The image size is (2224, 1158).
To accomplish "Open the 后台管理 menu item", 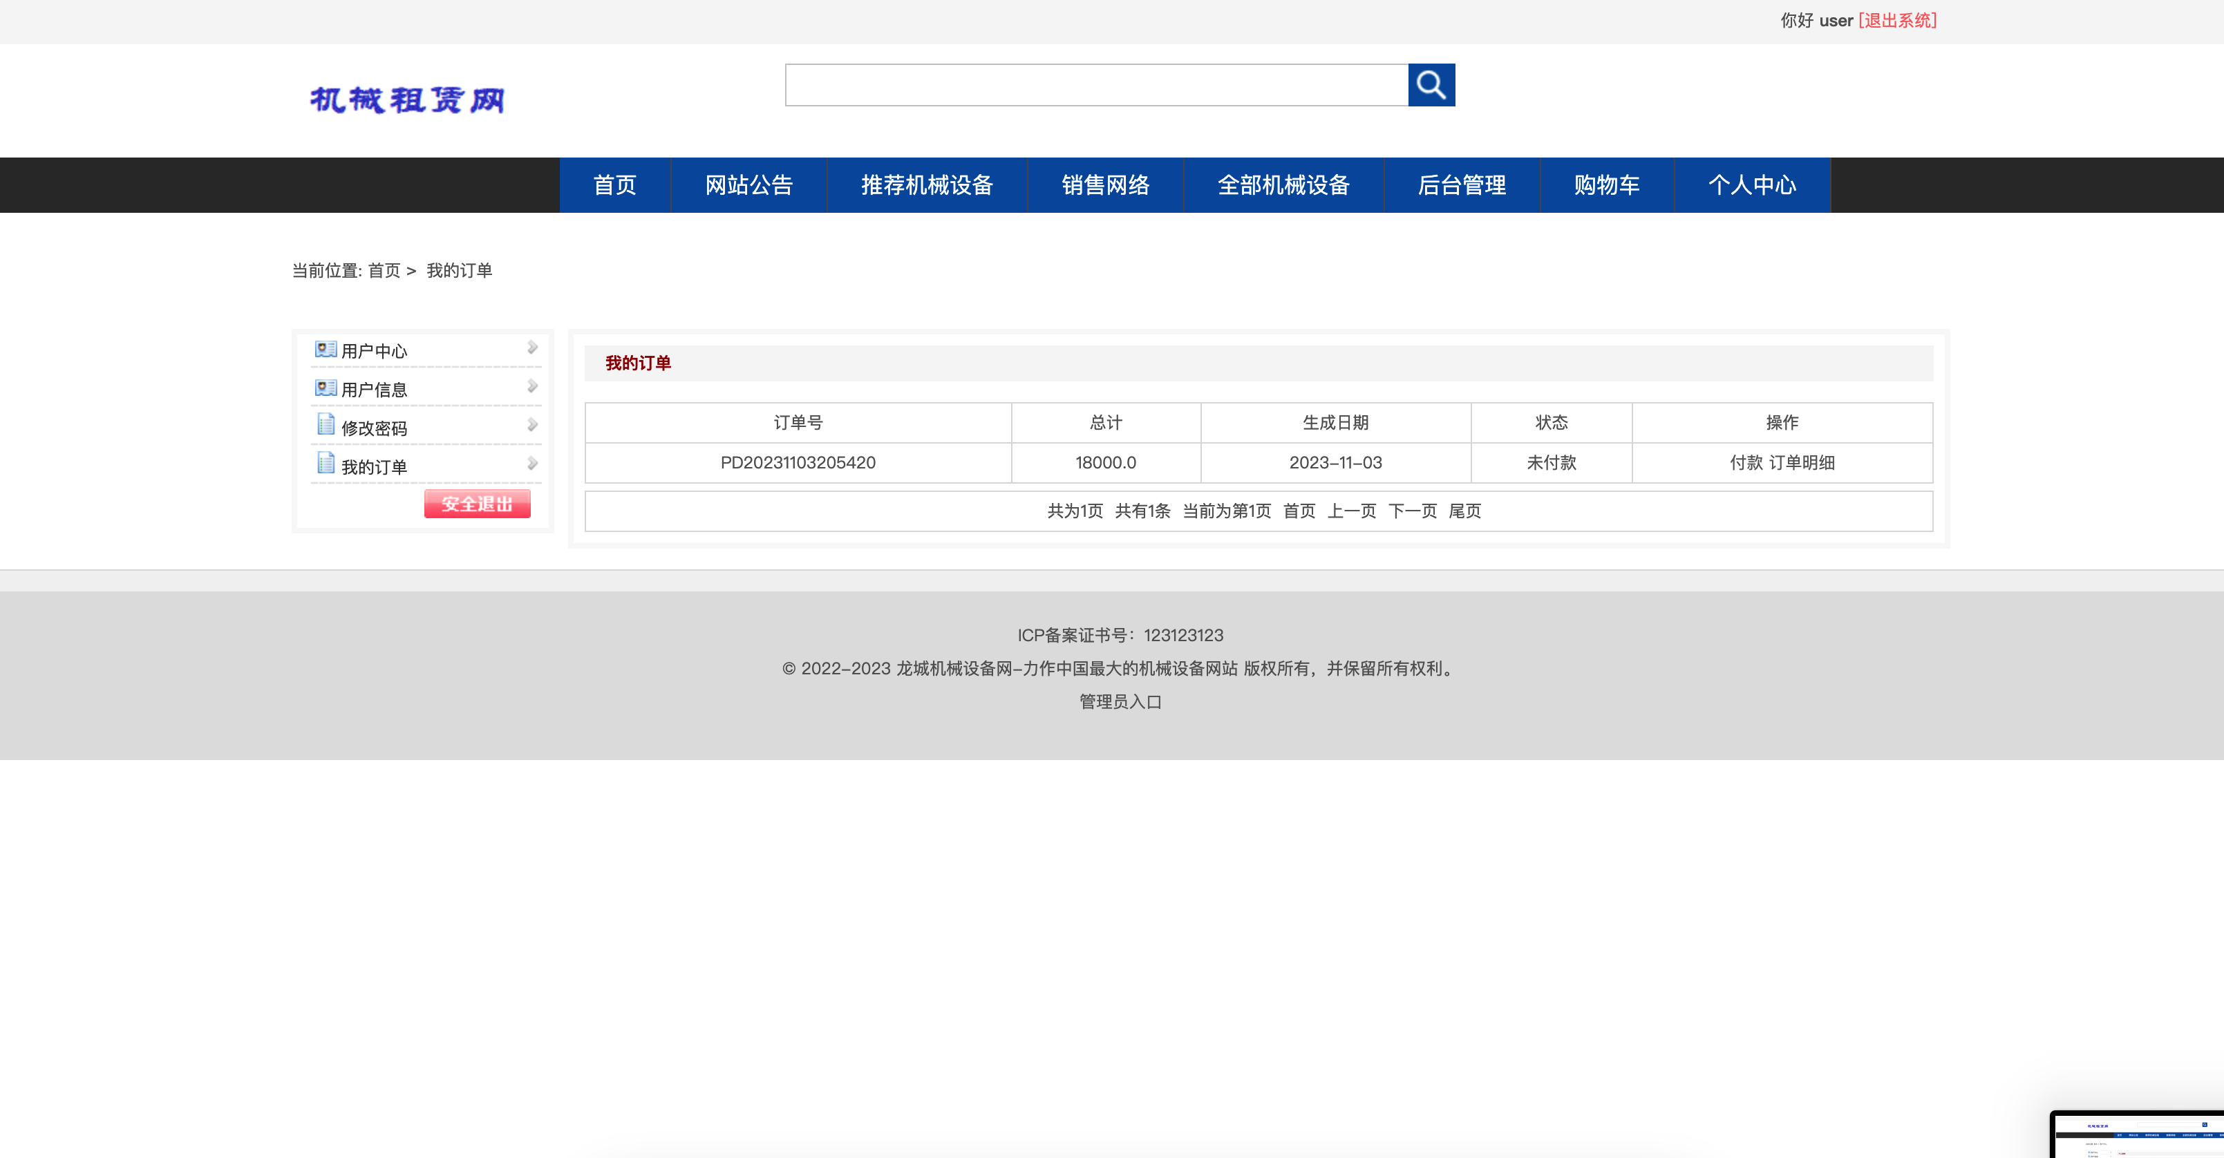I will click(1462, 184).
